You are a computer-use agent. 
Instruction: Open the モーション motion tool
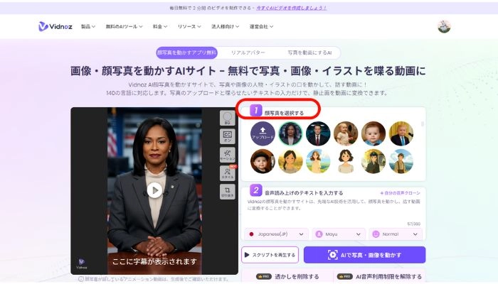click(228, 155)
